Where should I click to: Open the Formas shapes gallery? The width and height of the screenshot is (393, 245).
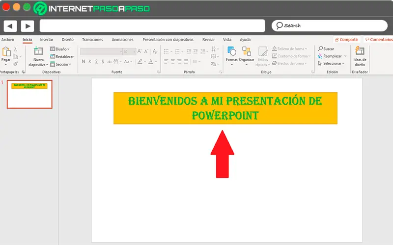coord(231,52)
